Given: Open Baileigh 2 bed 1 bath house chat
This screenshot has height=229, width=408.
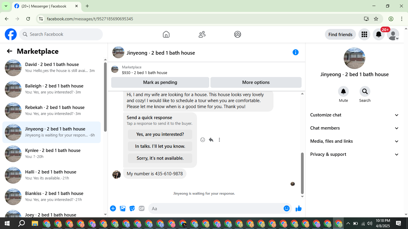Looking at the screenshot, I should click(x=51, y=89).
